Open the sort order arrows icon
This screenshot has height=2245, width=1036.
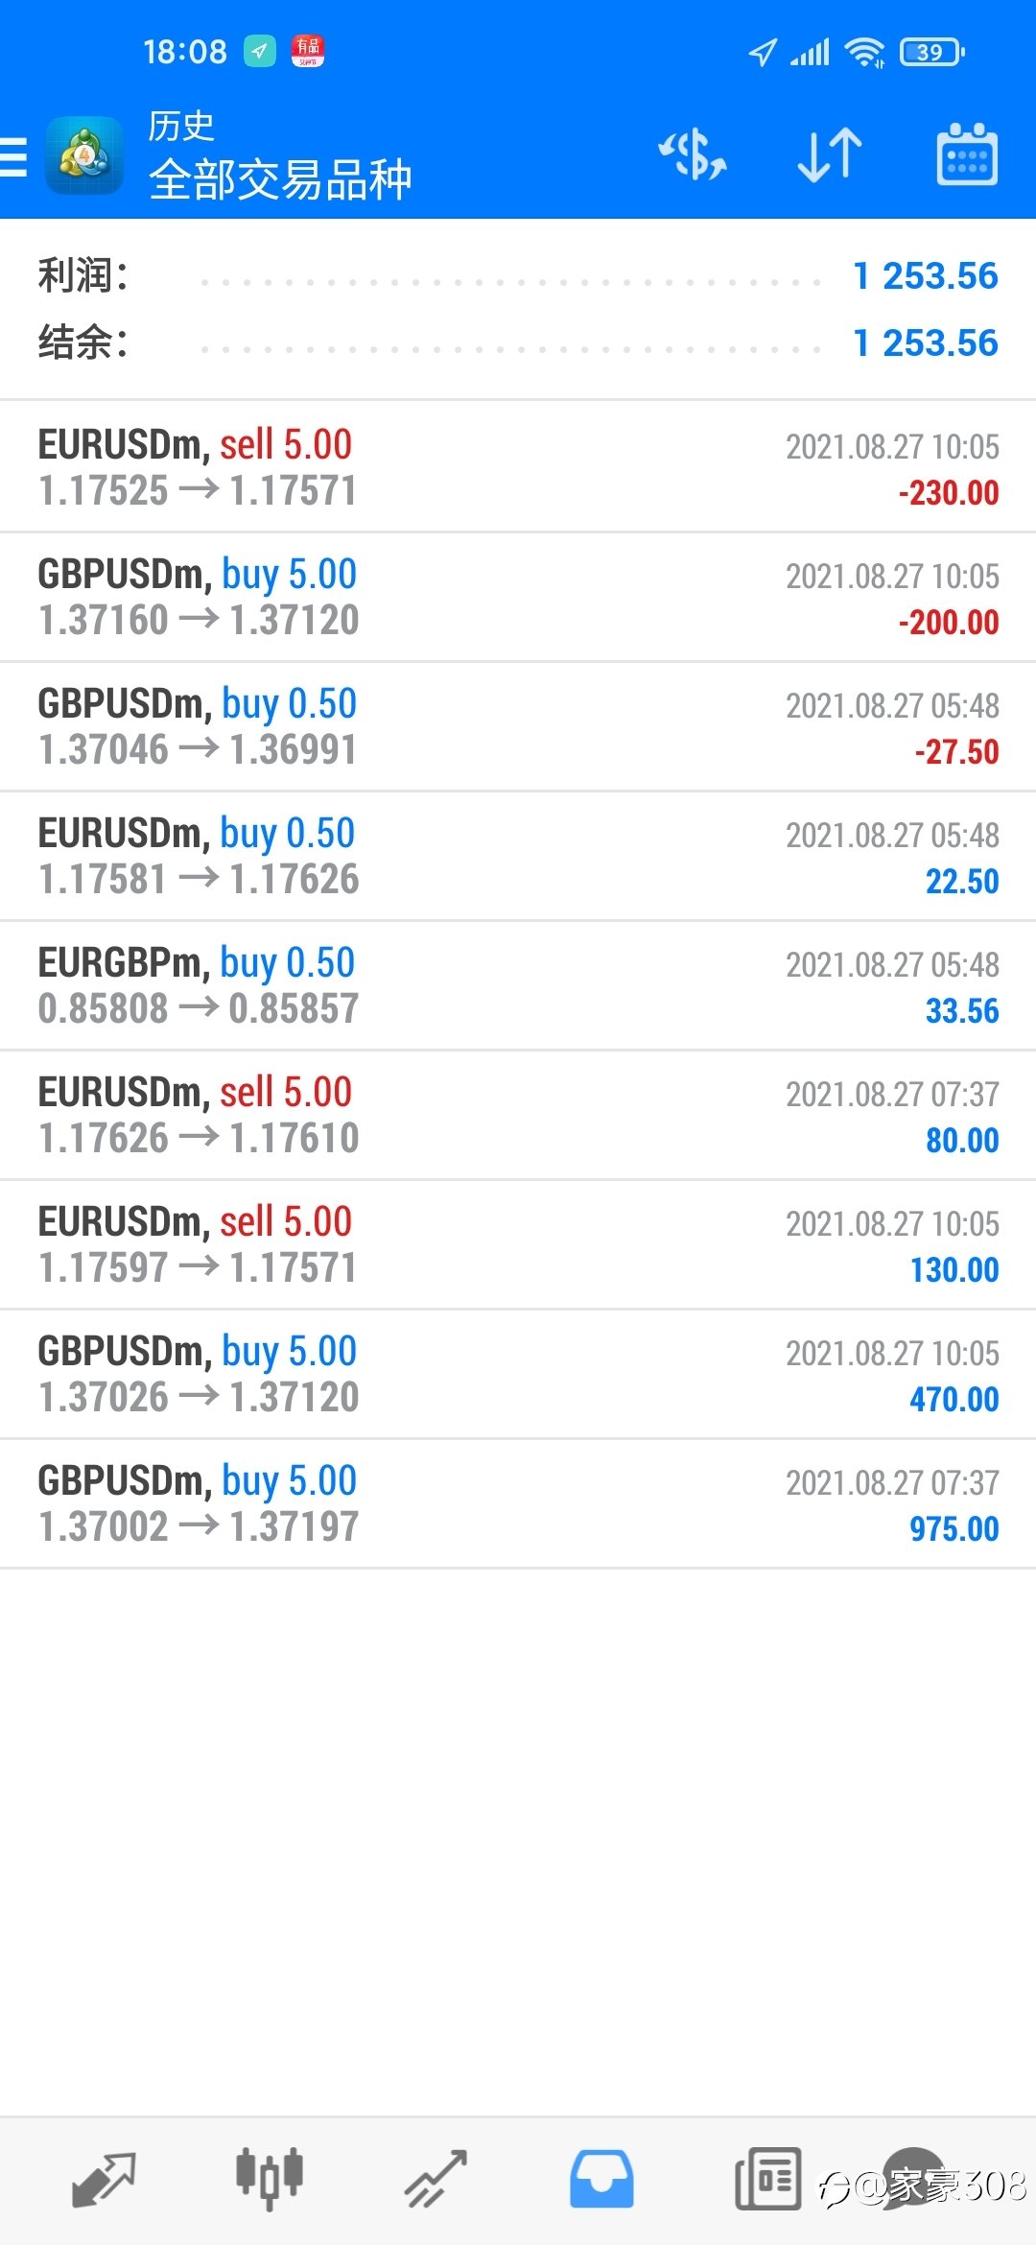(x=830, y=155)
